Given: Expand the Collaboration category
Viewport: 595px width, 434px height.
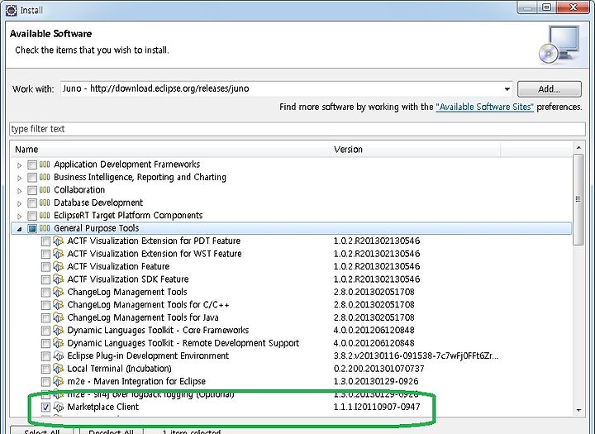Looking at the screenshot, I should 19,191.
